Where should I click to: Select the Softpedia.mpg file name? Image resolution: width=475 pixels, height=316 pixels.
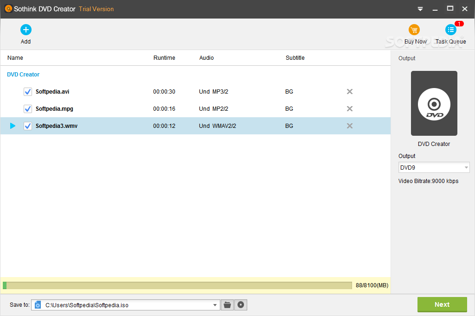[54, 109]
